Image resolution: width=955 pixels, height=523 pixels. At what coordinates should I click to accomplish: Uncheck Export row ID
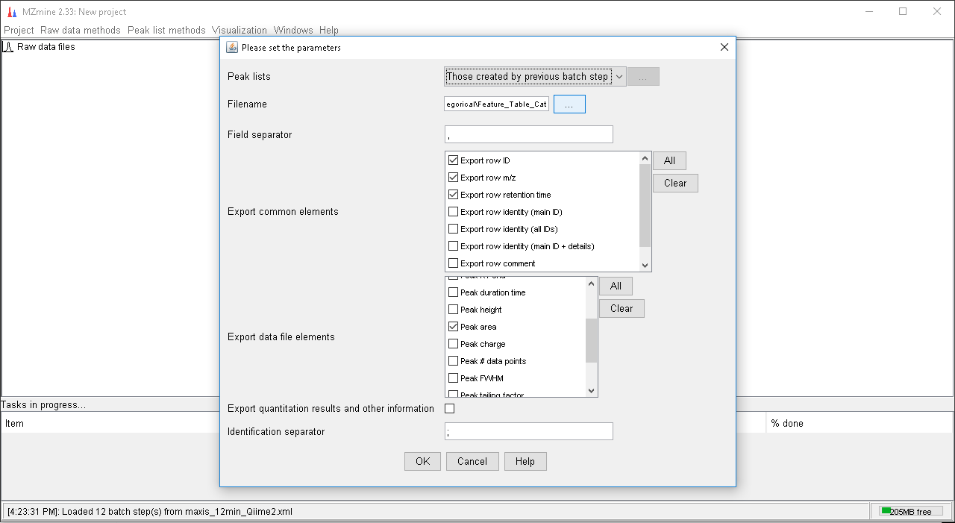tap(453, 160)
